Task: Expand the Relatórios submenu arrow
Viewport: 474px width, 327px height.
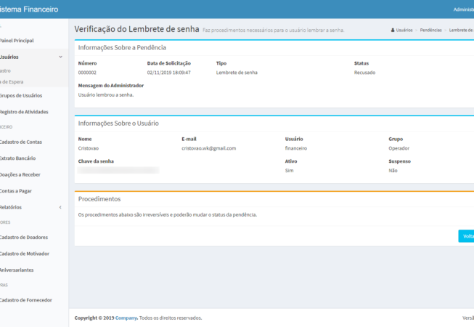Action: coord(60,207)
